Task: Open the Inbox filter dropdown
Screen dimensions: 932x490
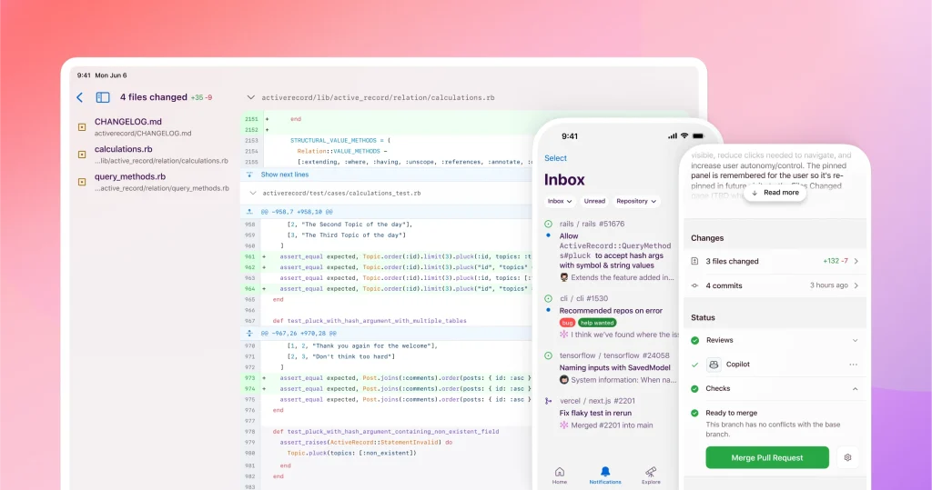Action: 560,201
